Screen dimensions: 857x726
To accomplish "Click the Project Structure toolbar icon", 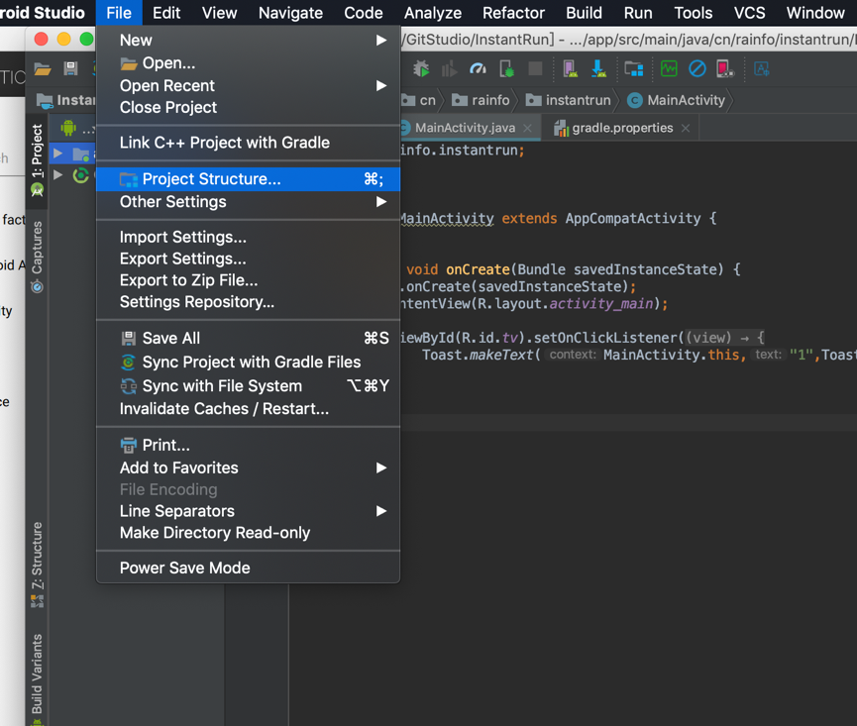I will point(634,68).
